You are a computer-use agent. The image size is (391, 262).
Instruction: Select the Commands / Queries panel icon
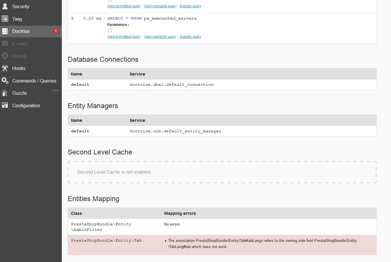pos(5,81)
